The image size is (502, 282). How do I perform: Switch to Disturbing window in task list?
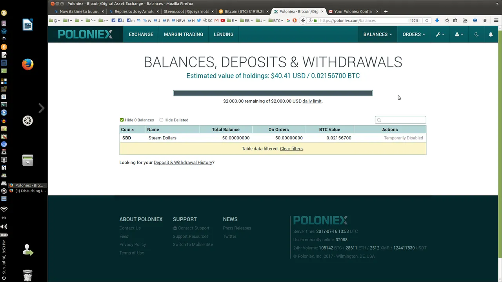pos(27,191)
